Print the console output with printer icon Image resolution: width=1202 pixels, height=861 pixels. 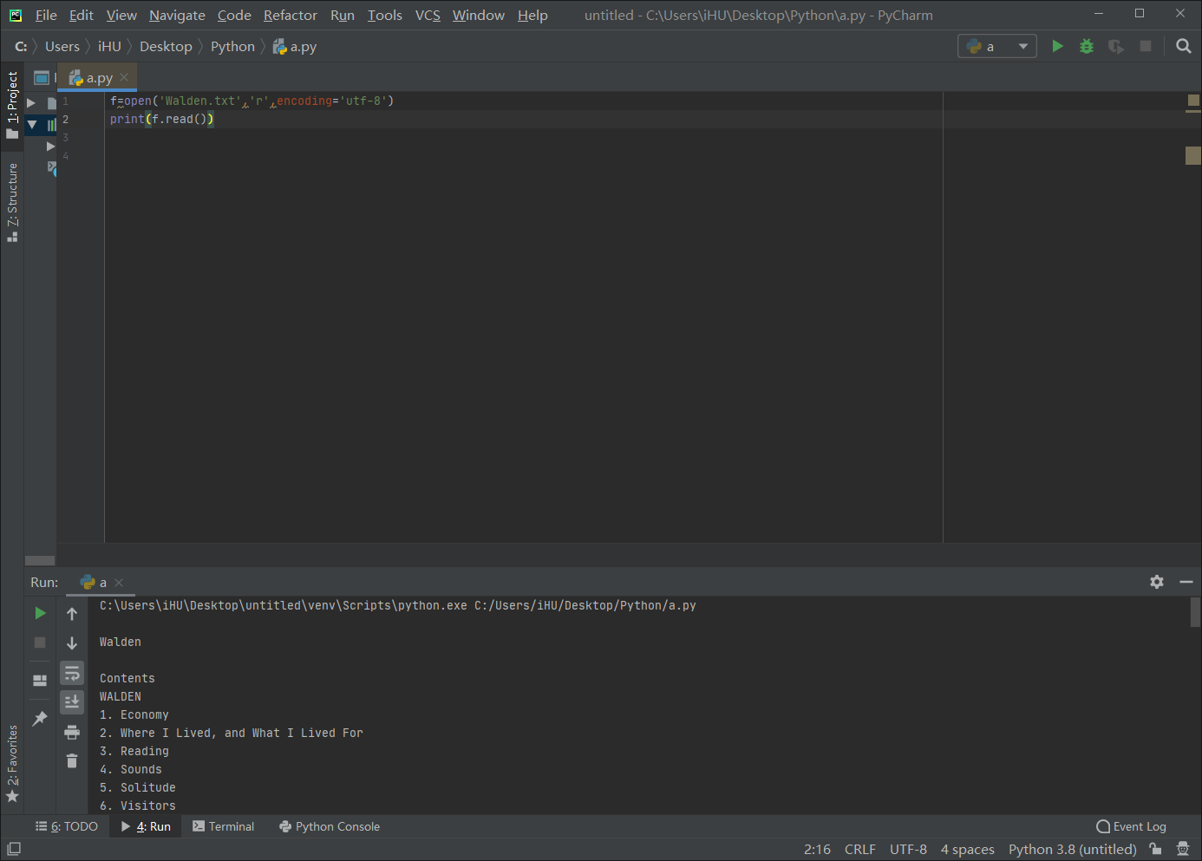click(x=72, y=733)
